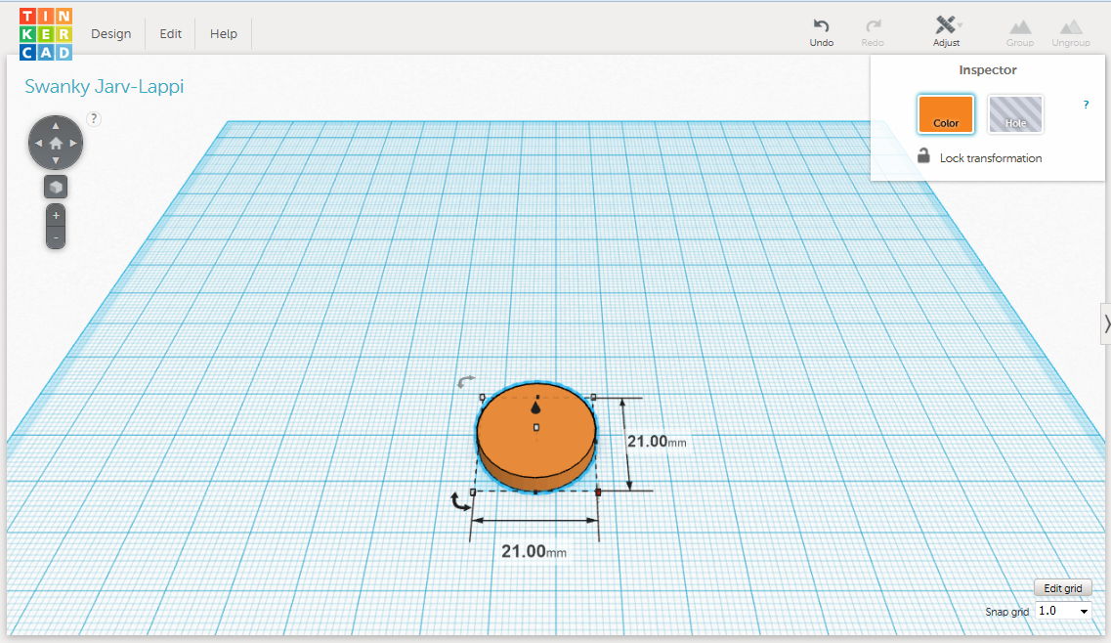
Task: Open the Adjust tool dropdown
Action: (x=946, y=32)
